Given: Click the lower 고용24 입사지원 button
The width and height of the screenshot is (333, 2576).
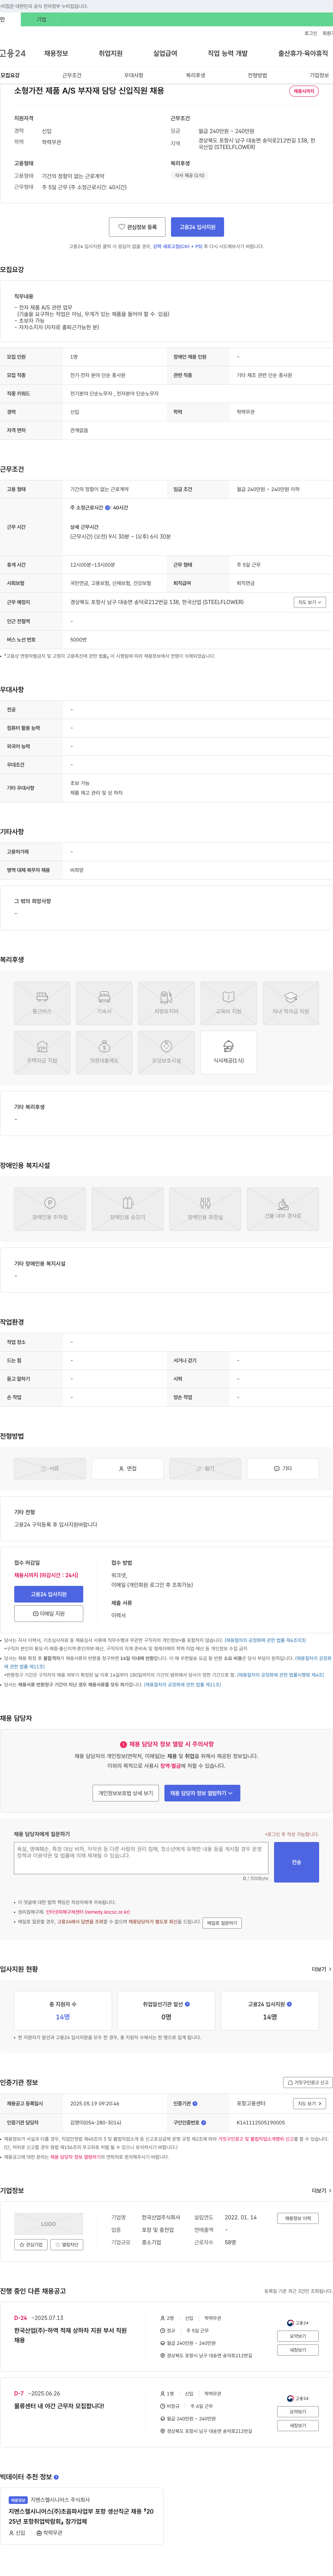Looking at the screenshot, I should click(49, 1594).
